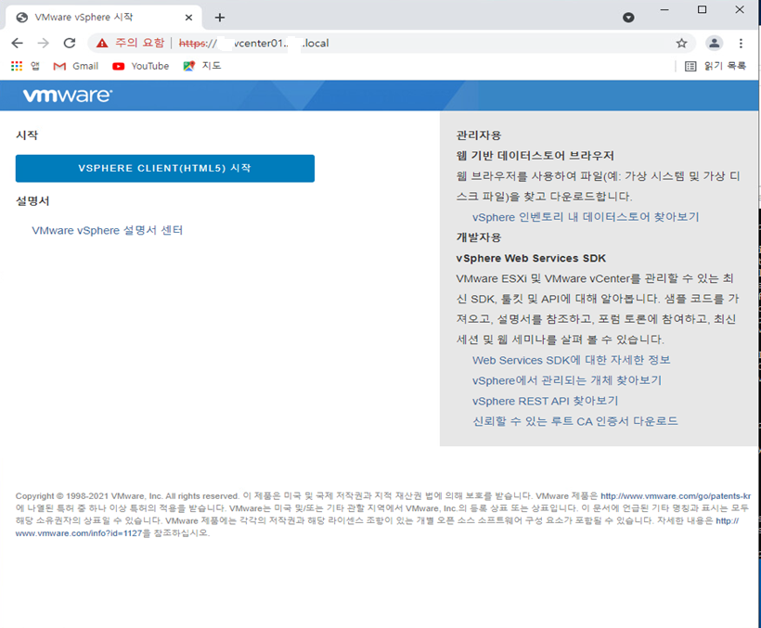
Task: Open vSphere에서 관리되는 개체 찾아보기 link
Action: point(567,380)
